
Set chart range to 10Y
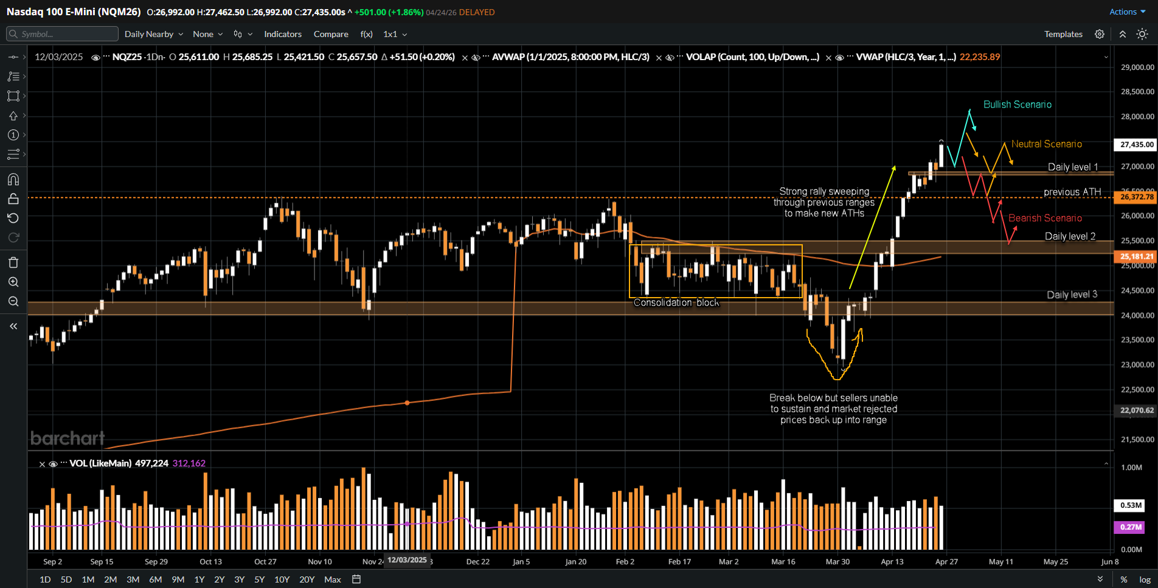pyautogui.click(x=282, y=579)
